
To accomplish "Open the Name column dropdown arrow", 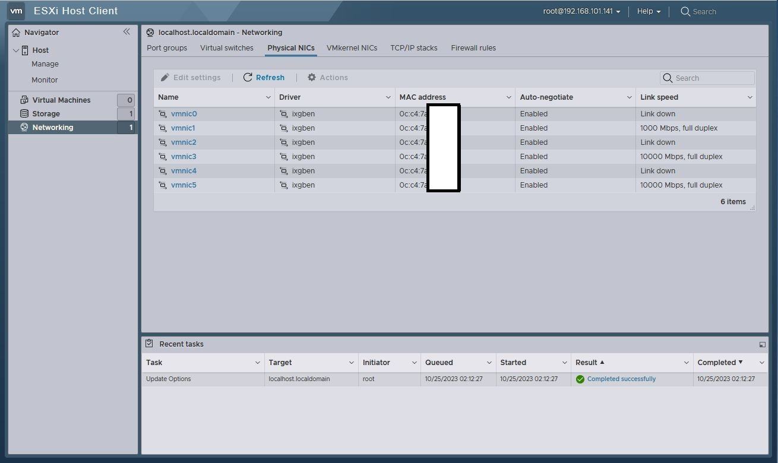I will (x=267, y=97).
